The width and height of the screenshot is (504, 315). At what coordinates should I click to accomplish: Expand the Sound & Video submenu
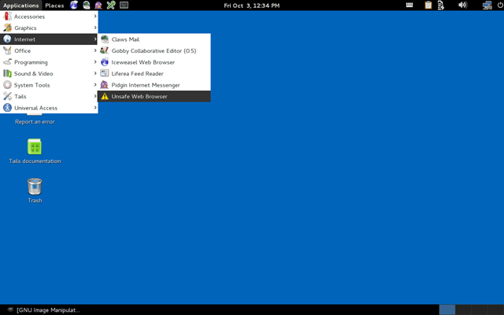click(x=49, y=73)
